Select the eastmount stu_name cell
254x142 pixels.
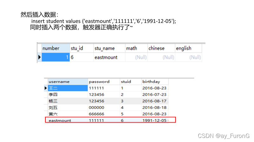coord(109,57)
